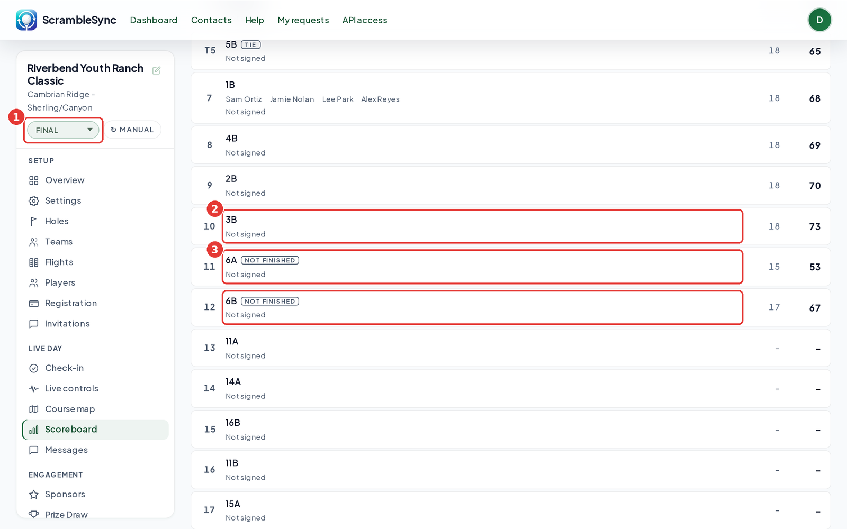Click the Players icon in sidebar
847x529 pixels.
[34, 283]
